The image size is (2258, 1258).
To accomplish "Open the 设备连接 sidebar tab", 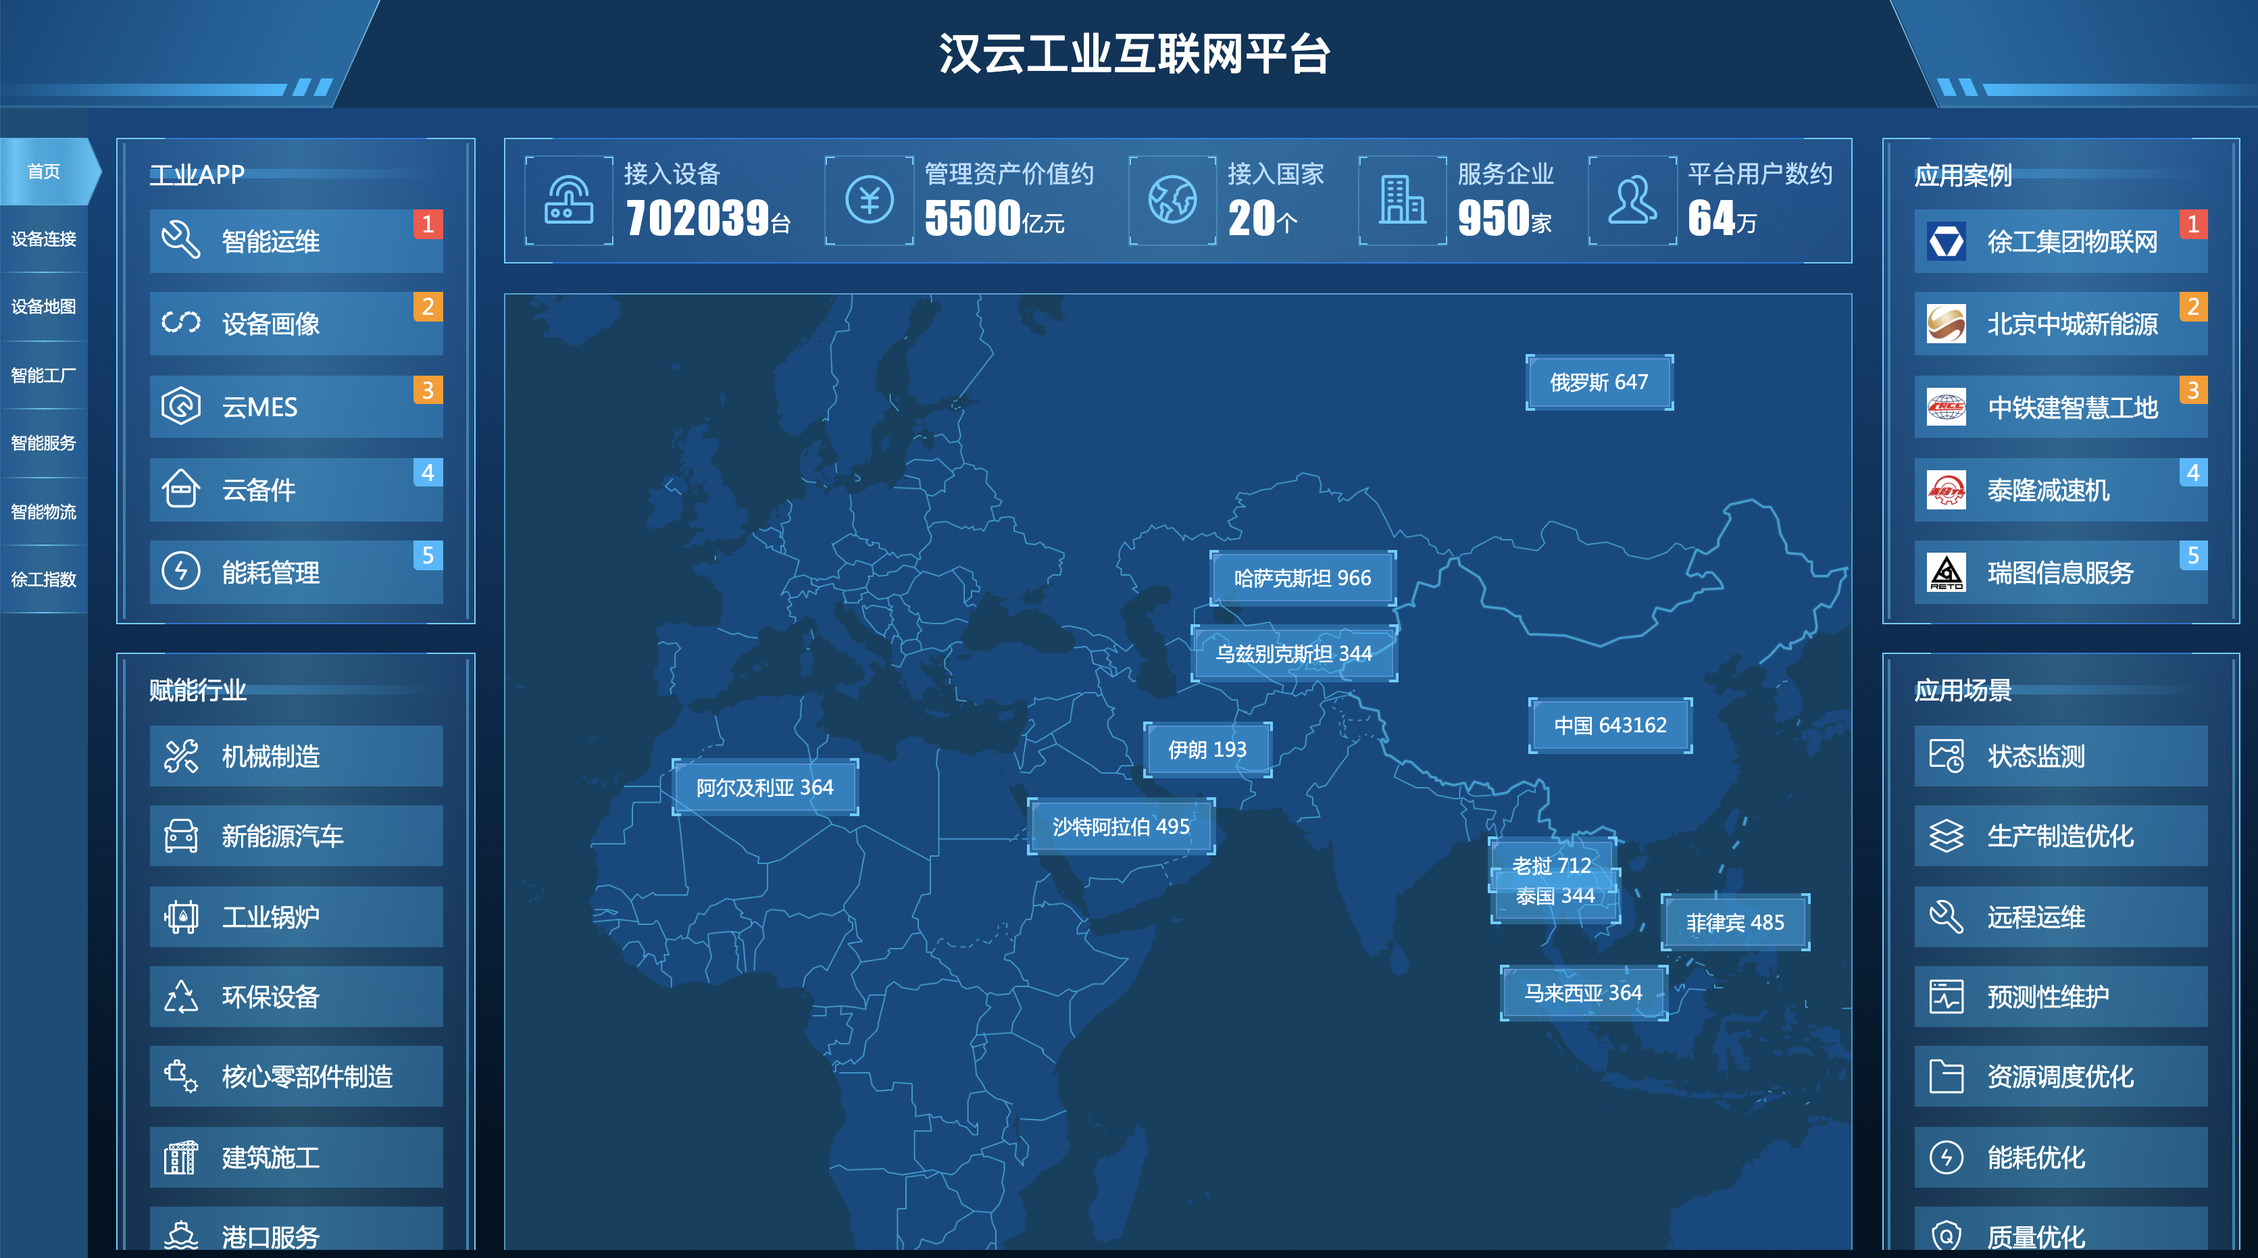I will [x=44, y=238].
